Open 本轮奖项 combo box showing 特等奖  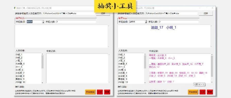pyautogui.click(x=35, y=22)
